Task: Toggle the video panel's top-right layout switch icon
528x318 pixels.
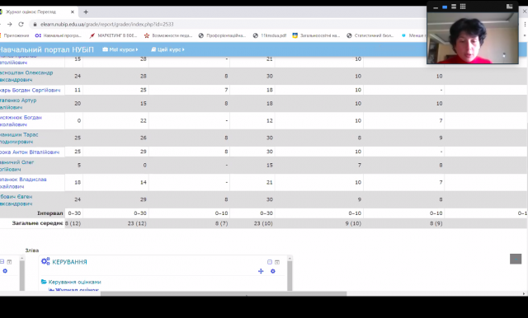Action: coord(509,7)
